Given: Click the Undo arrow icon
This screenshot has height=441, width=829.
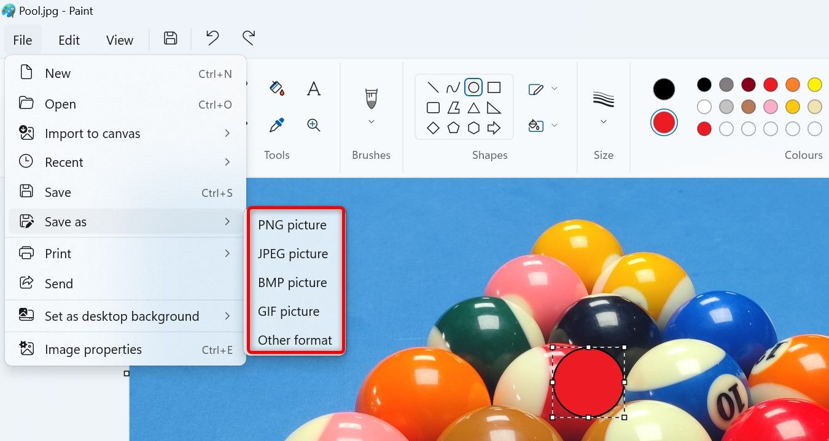Looking at the screenshot, I should pos(212,38).
